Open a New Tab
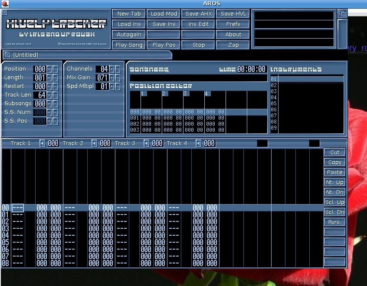Image resolution: width=367 pixels, height=286 pixels. click(x=129, y=14)
